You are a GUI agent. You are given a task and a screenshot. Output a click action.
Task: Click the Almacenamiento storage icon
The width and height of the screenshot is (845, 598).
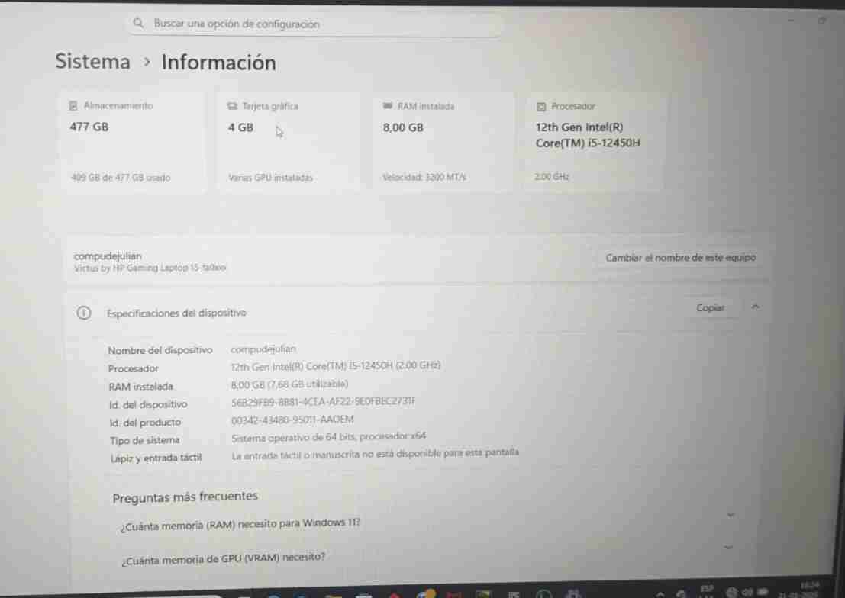(73, 105)
